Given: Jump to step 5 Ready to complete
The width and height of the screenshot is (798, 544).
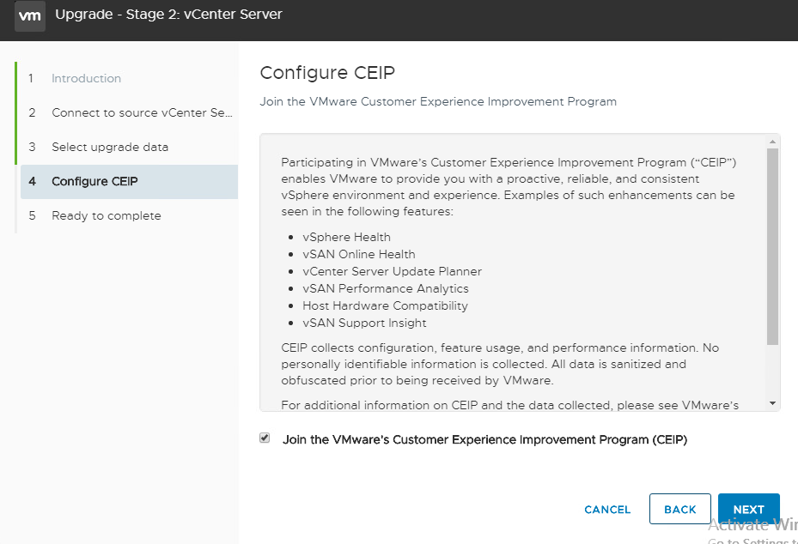Looking at the screenshot, I should click(107, 215).
